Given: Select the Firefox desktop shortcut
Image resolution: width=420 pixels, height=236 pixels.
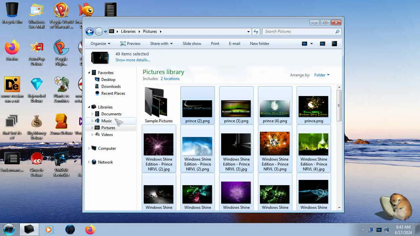Looking at the screenshot, I should click(x=12, y=50).
